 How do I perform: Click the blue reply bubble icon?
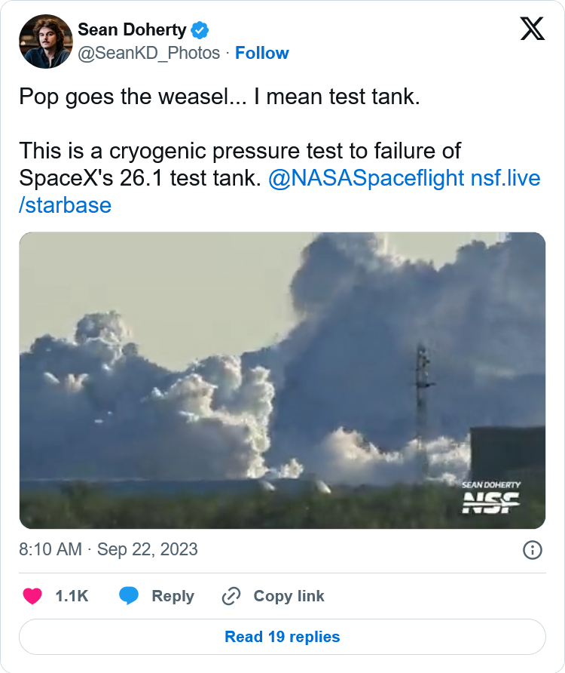click(x=129, y=596)
